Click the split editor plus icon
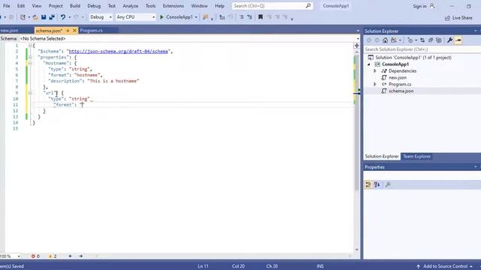The height and width of the screenshot is (270, 481). point(356,45)
